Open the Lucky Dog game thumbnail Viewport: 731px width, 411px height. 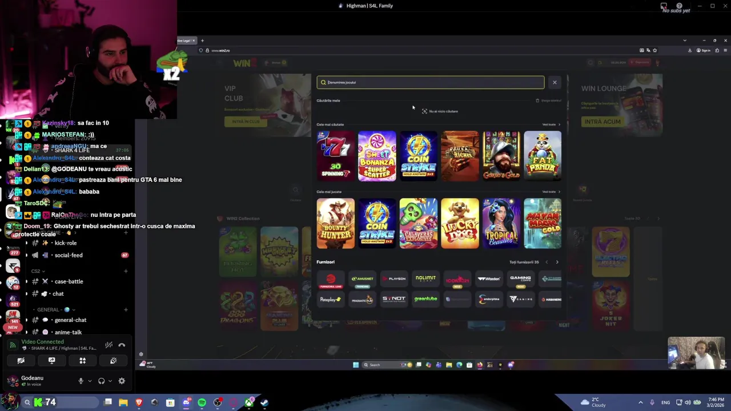(x=460, y=223)
